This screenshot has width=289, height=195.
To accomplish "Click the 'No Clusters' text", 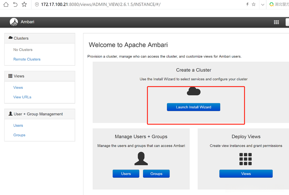I will 23,50.
